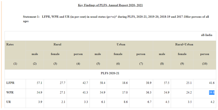The height and width of the screenshot is (110, 218).
Task: Click the 'all-India' label above the table
Action: 206,35
